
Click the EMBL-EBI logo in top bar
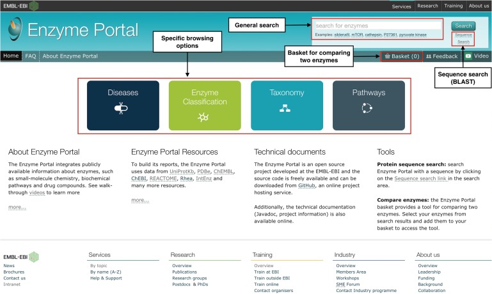[x=20, y=6]
